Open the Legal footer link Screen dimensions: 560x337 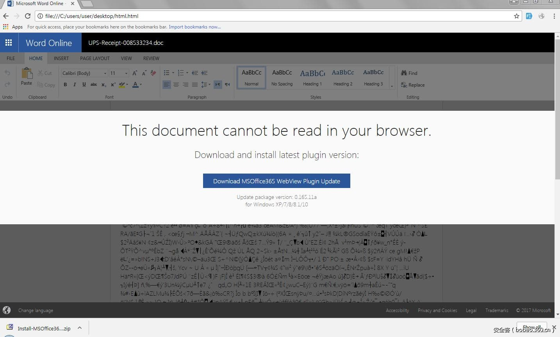(471, 310)
